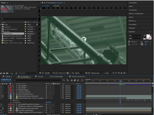This screenshot has width=154, height=115.
Task: Open the graph editor icon
Action: (82, 80)
